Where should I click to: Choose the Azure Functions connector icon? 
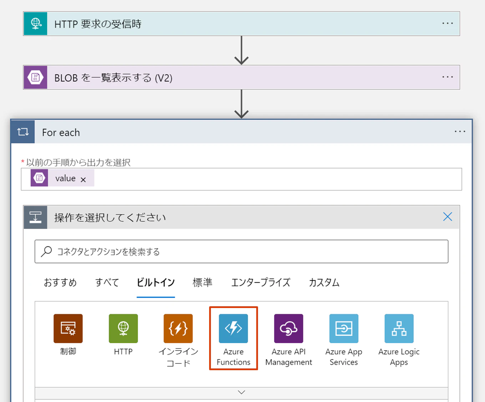tap(233, 328)
